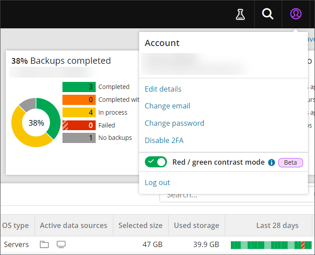Log out of the account
The width and height of the screenshot is (315, 255).
[157, 182]
